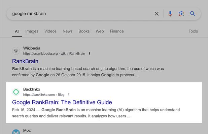Image resolution: width=208 pixels, height=134 pixels.
Task: Switch to the Videos tab
Action: tap(50, 31)
